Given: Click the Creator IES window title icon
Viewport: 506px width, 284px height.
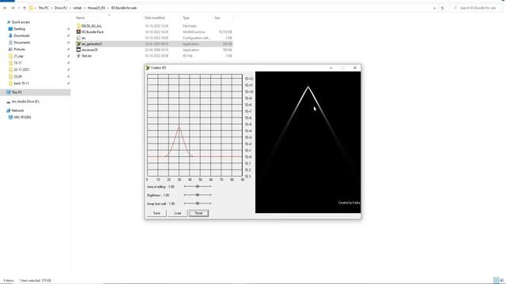Looking at the screenshot, I should [148, 68].
